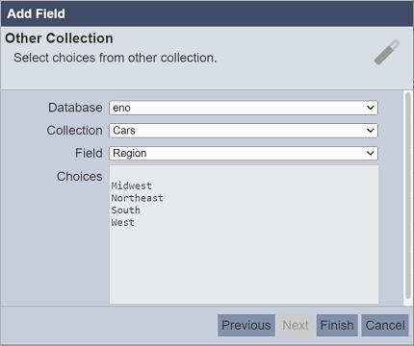Screen dimensions: 414x346
Task: Click the Choices label
Action: click(x=80, y=177)
